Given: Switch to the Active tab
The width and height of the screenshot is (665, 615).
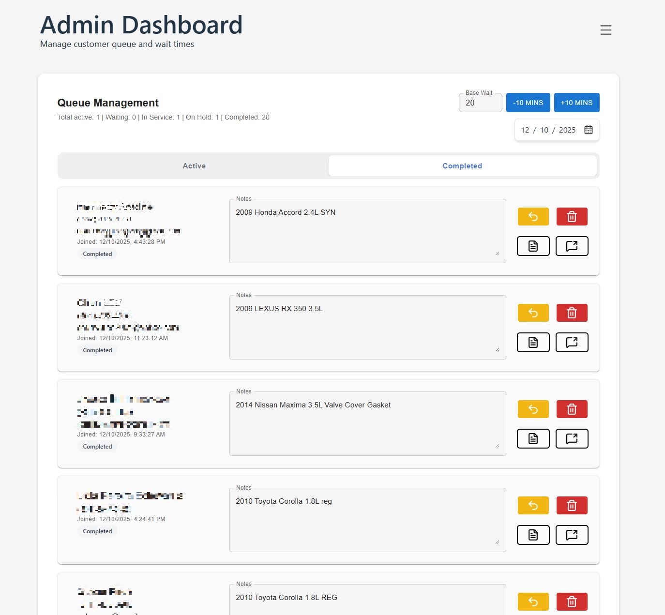Looking at the screenshot, I should pyautogui.click(x=194, y=166).
